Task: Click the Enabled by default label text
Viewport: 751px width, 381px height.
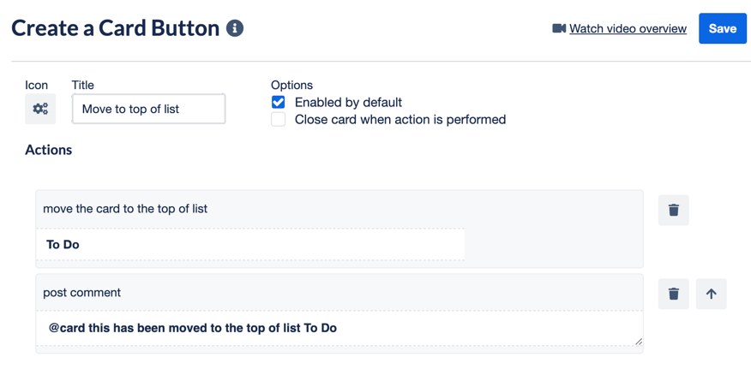Action: [x=348, y=102]
